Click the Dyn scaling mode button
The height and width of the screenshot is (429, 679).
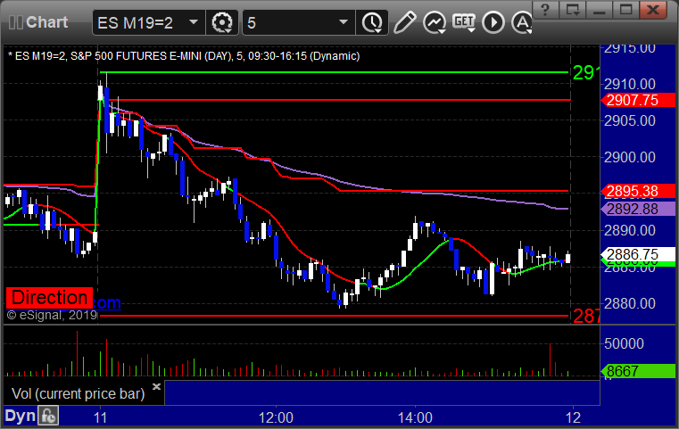tap(21, 416)
